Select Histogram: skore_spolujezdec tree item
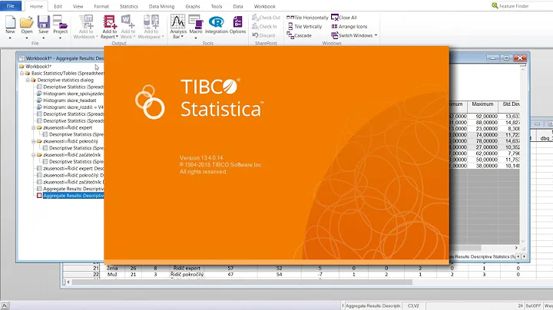Viewport: 553px width, 310px height. (74, 94)
